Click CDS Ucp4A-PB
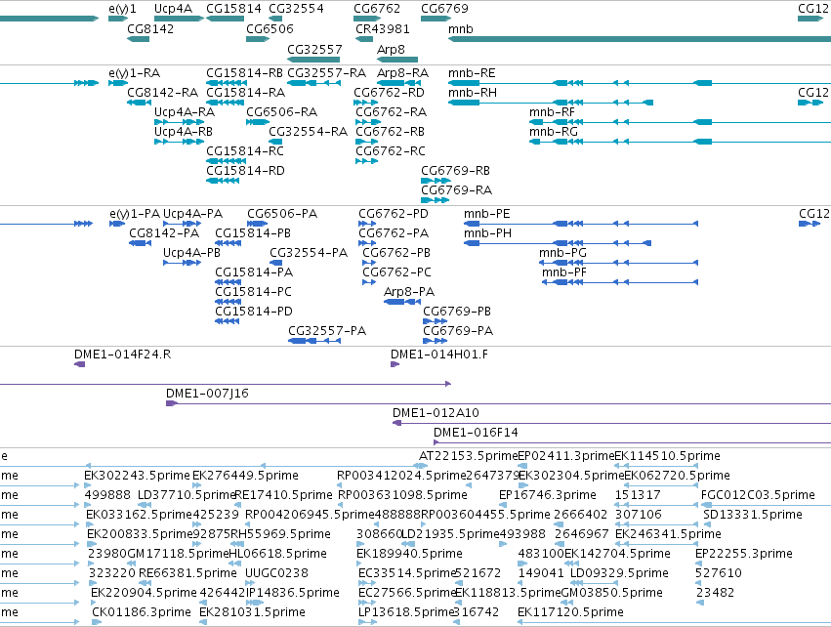Image resolution: width=831 pixels, height=627 pixels. click(182, 263)
